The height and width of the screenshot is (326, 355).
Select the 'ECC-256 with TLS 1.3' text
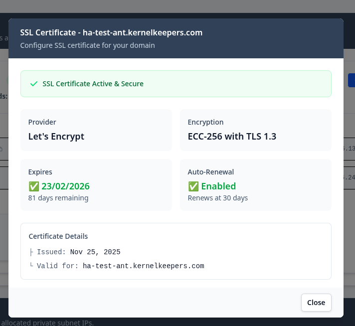pos(232,137)
